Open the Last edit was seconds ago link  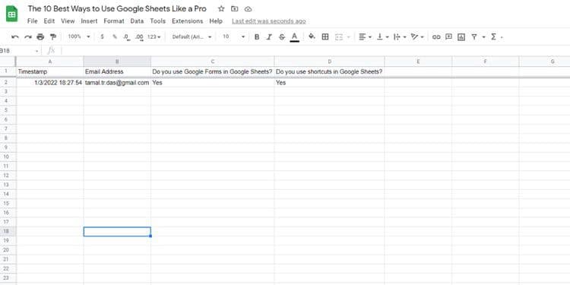click(268, 21)
